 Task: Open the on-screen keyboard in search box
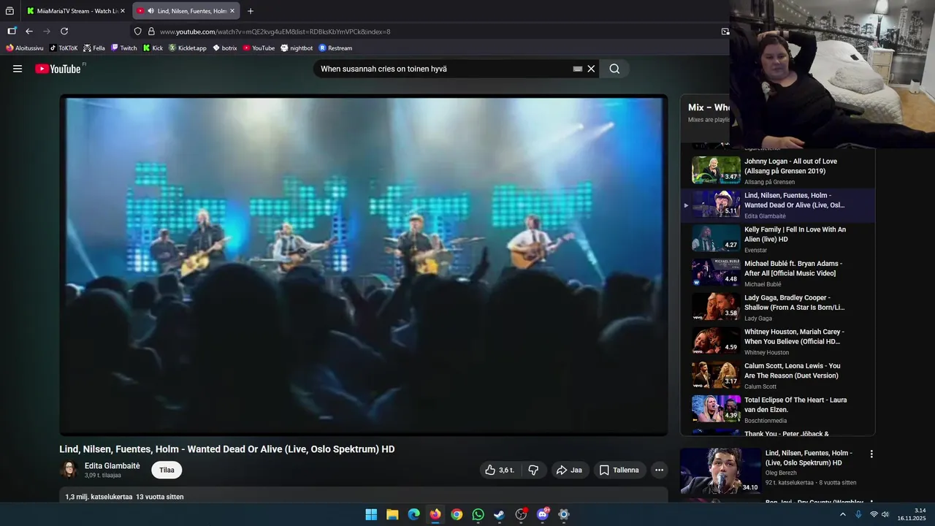pyautogui.click(x=578, y=69)
